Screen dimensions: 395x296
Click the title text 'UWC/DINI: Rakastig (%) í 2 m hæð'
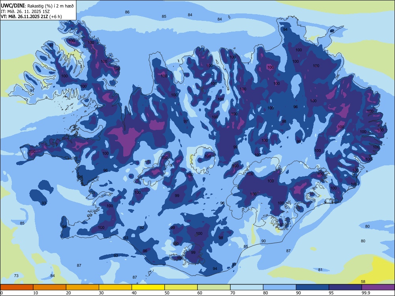coord(37,6)
